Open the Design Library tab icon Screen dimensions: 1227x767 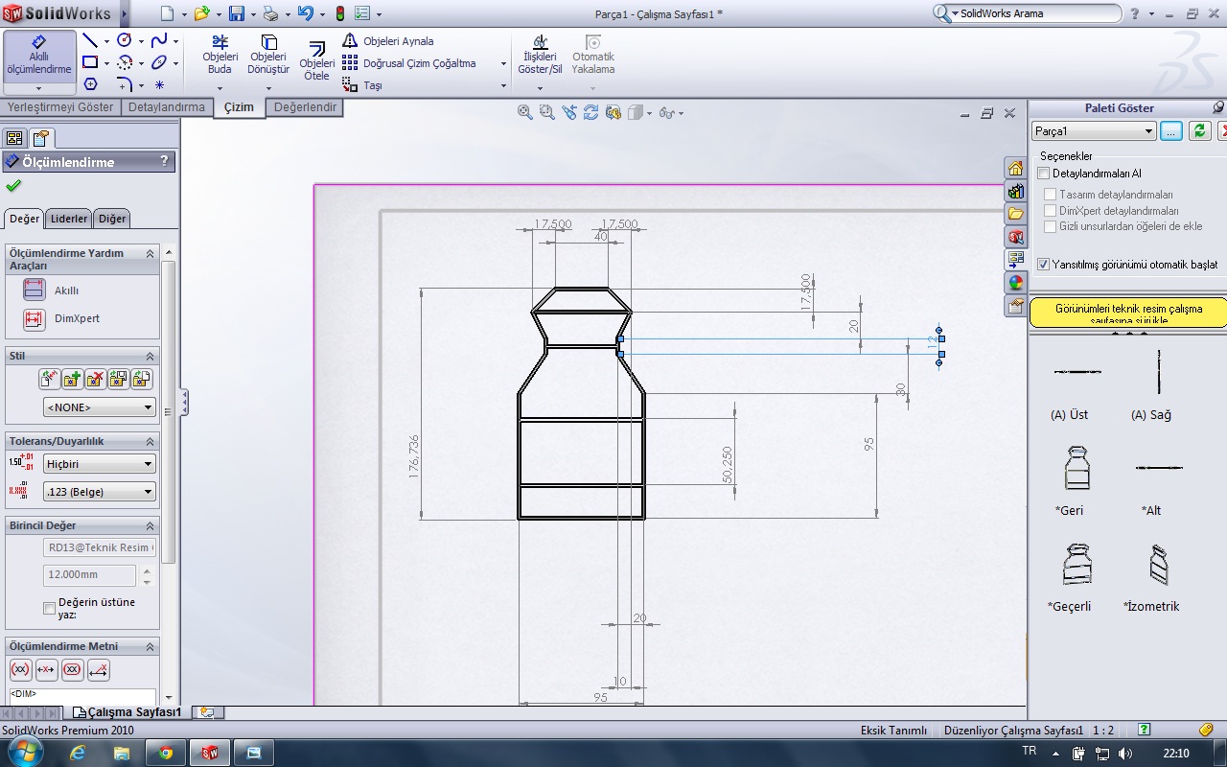(x=1015, y=191)
